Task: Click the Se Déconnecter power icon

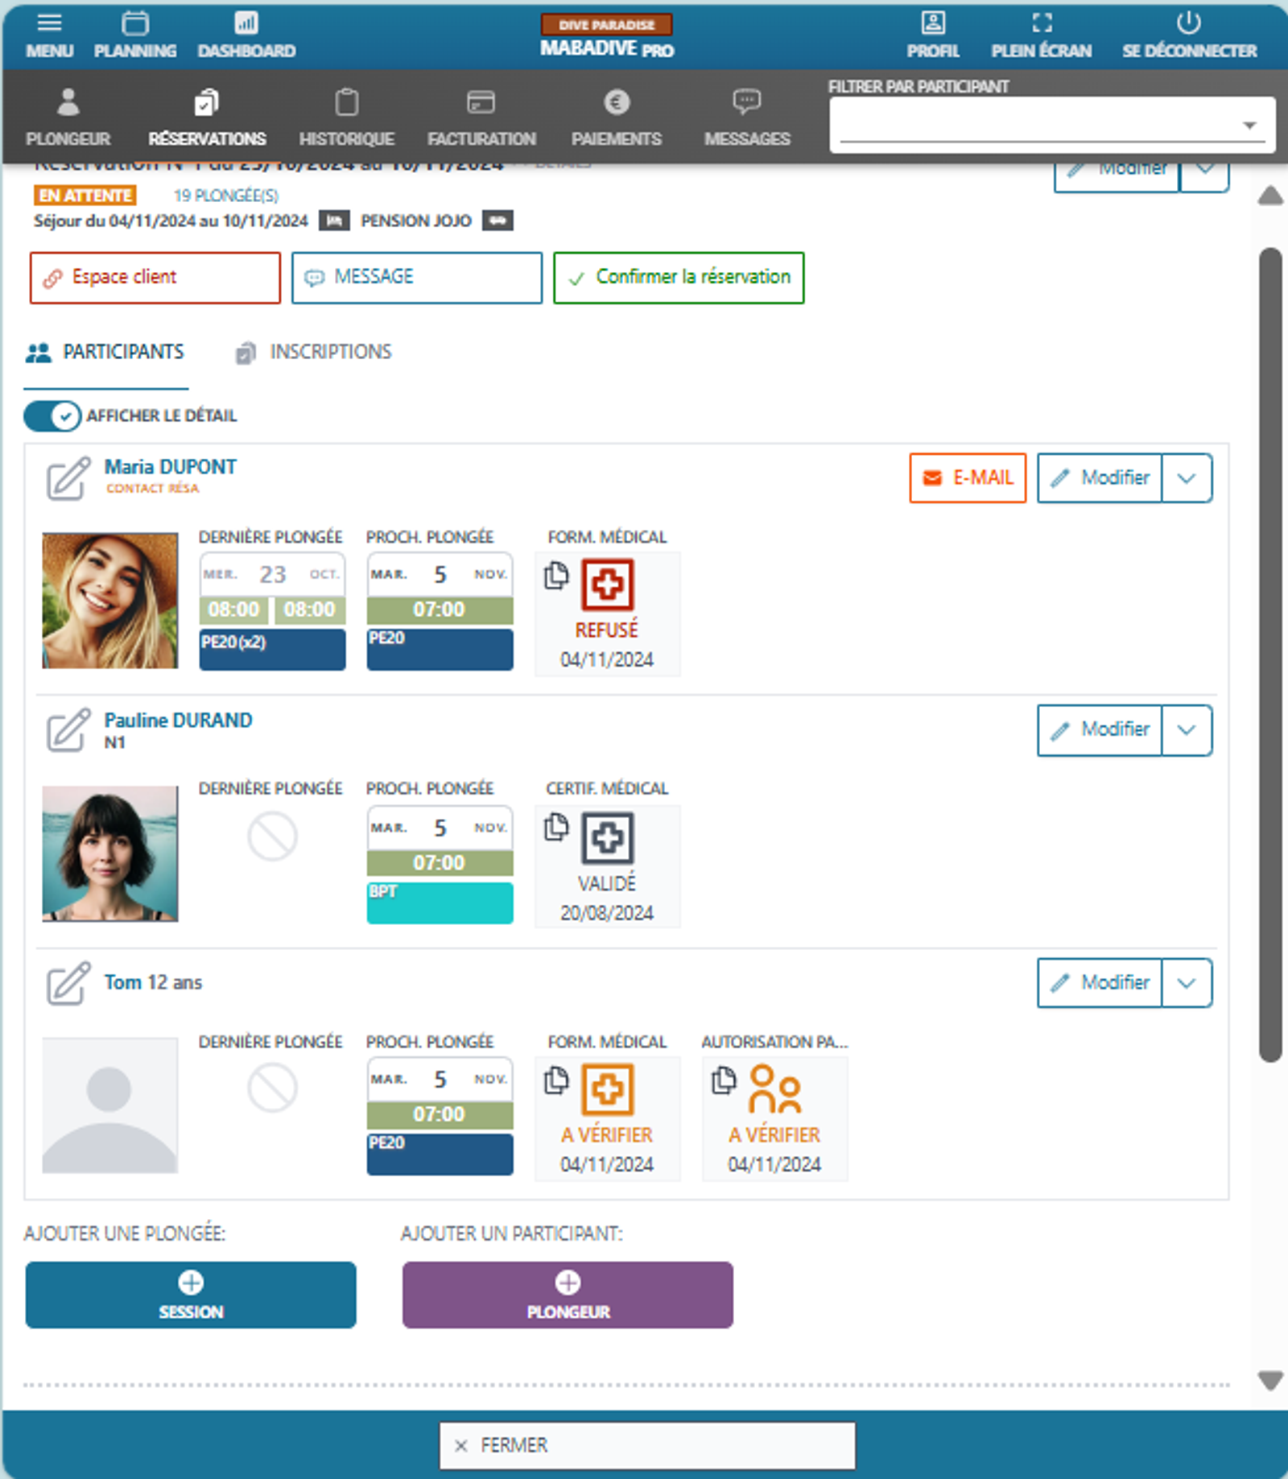Action: 1189,23
